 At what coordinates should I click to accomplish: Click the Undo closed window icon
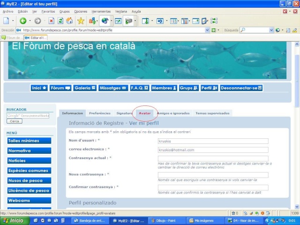coord(160,21)
